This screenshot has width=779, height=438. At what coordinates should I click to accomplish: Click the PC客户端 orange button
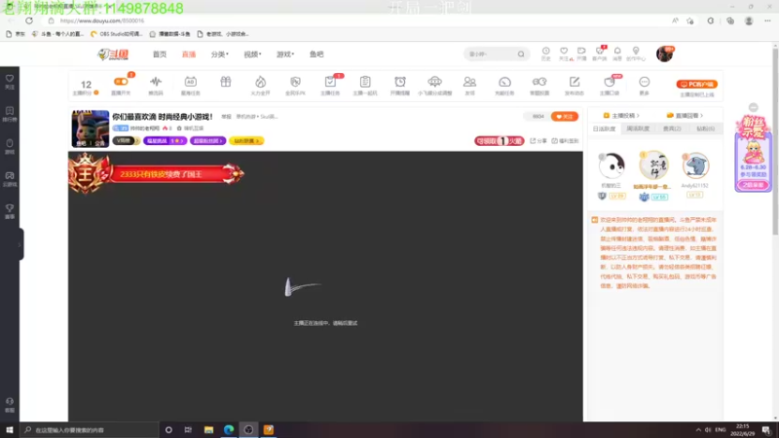[696, 84]
